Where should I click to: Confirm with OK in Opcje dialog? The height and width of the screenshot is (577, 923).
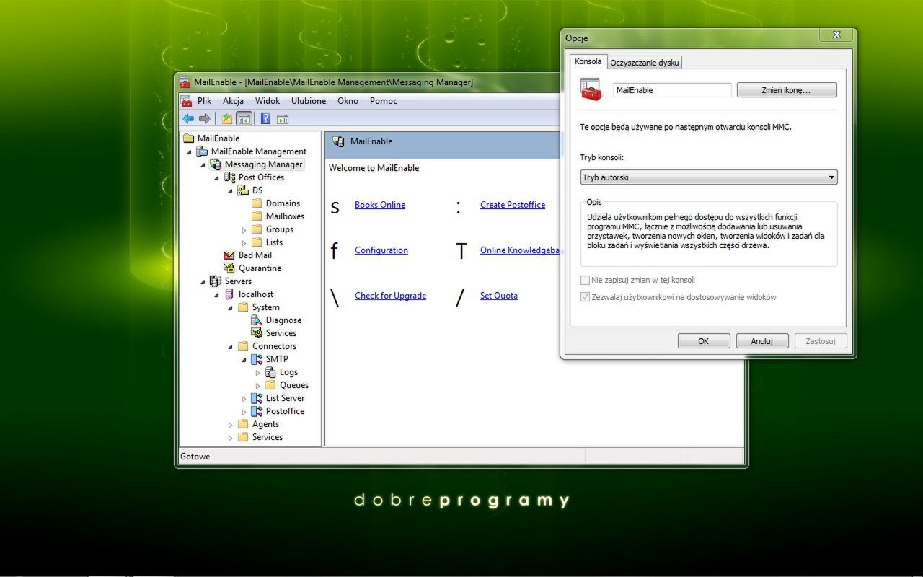704,341
